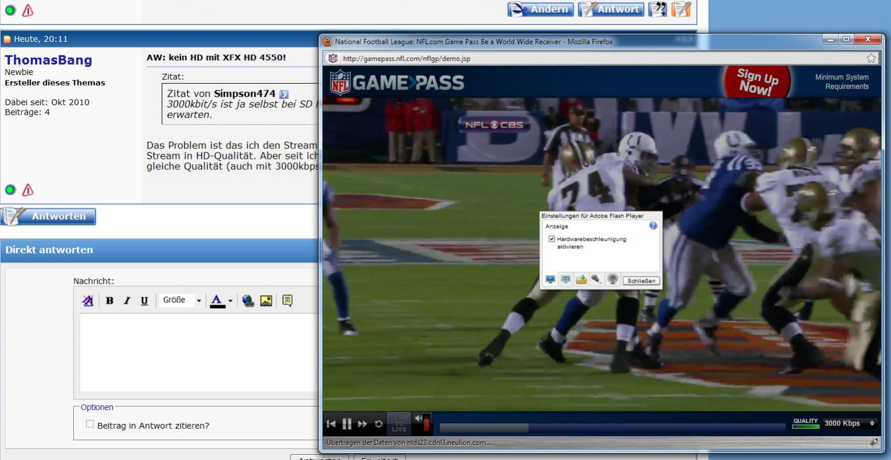Click the Jump To Live button
The width and height of the screenshot is (891, 460).
(399, 424)
